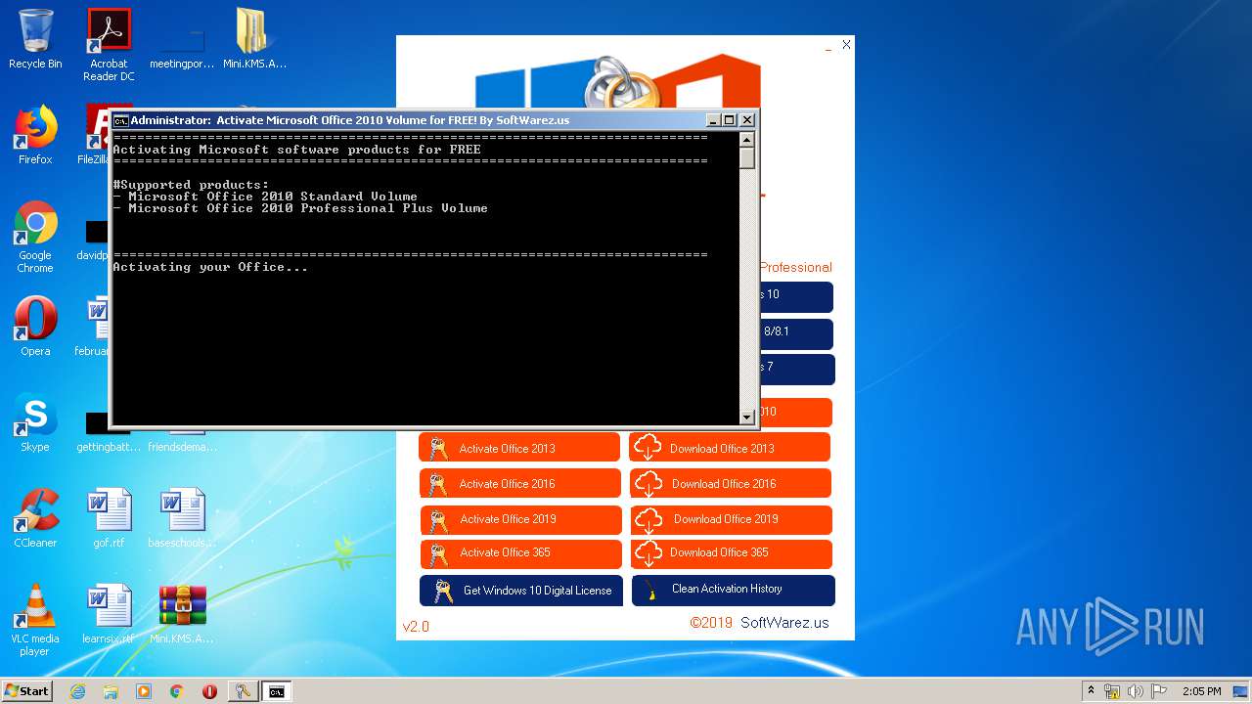This screenshot has height=704, width=1252.
Task: Launch Acrobat Reader DC shortcut
Action: pos(109,45)
